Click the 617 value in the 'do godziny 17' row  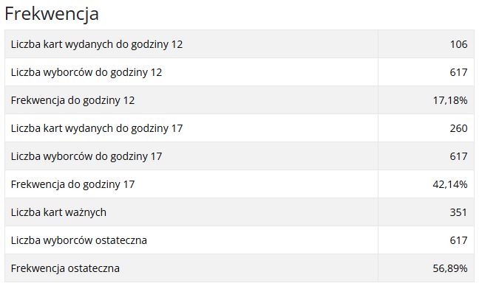point(458,156)
